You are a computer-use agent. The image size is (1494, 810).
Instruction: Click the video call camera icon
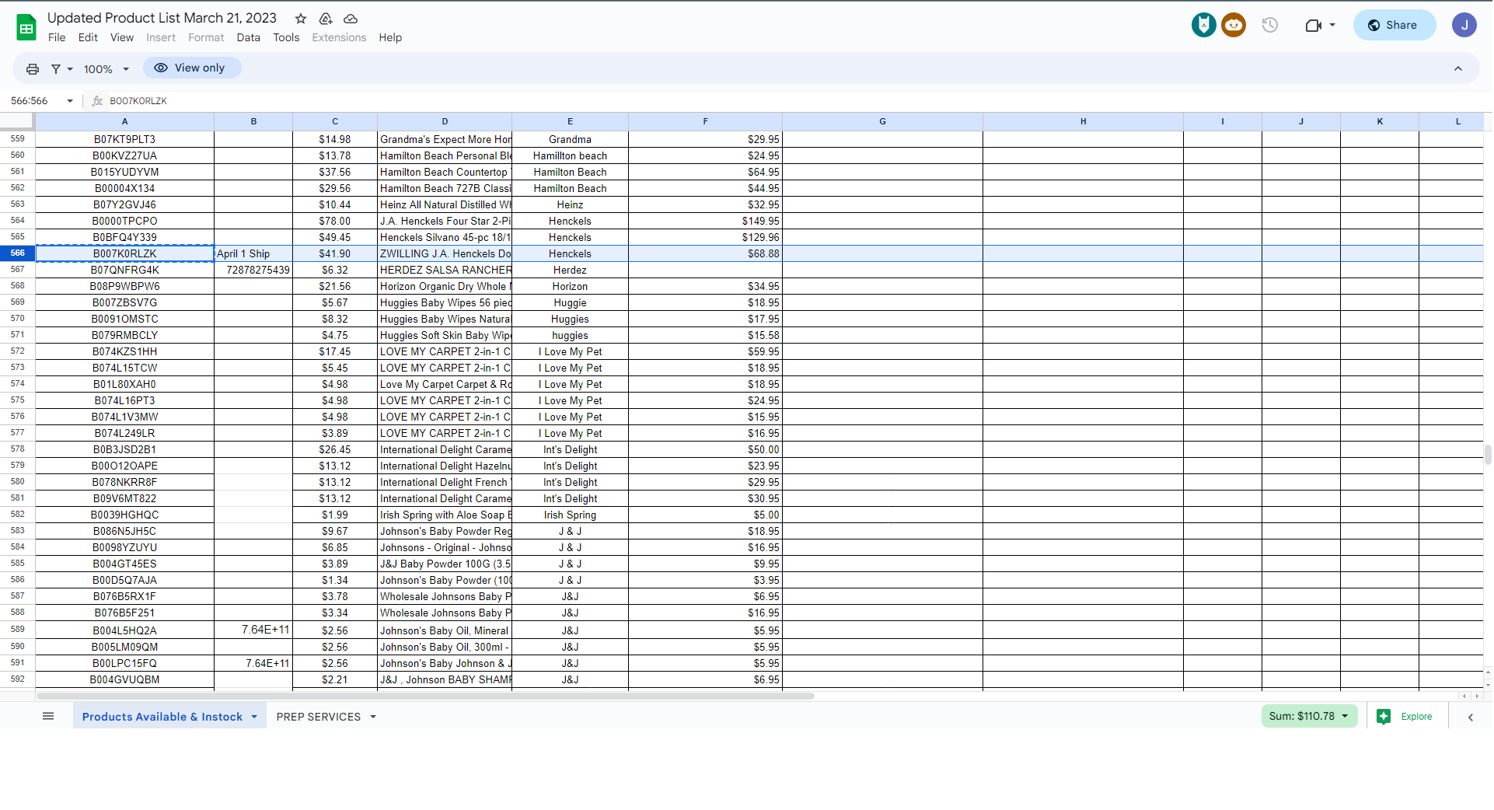tap(1313, 26)
